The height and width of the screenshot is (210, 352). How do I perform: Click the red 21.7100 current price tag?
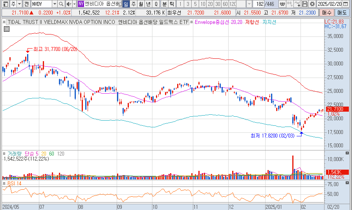337,109
